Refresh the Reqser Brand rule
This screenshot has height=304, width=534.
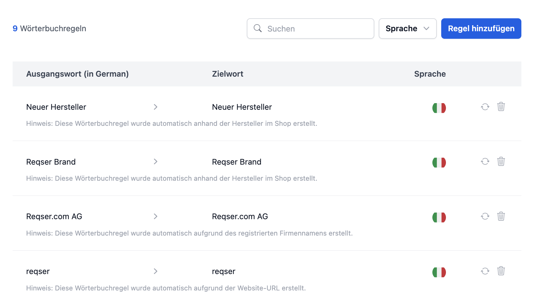485,161
